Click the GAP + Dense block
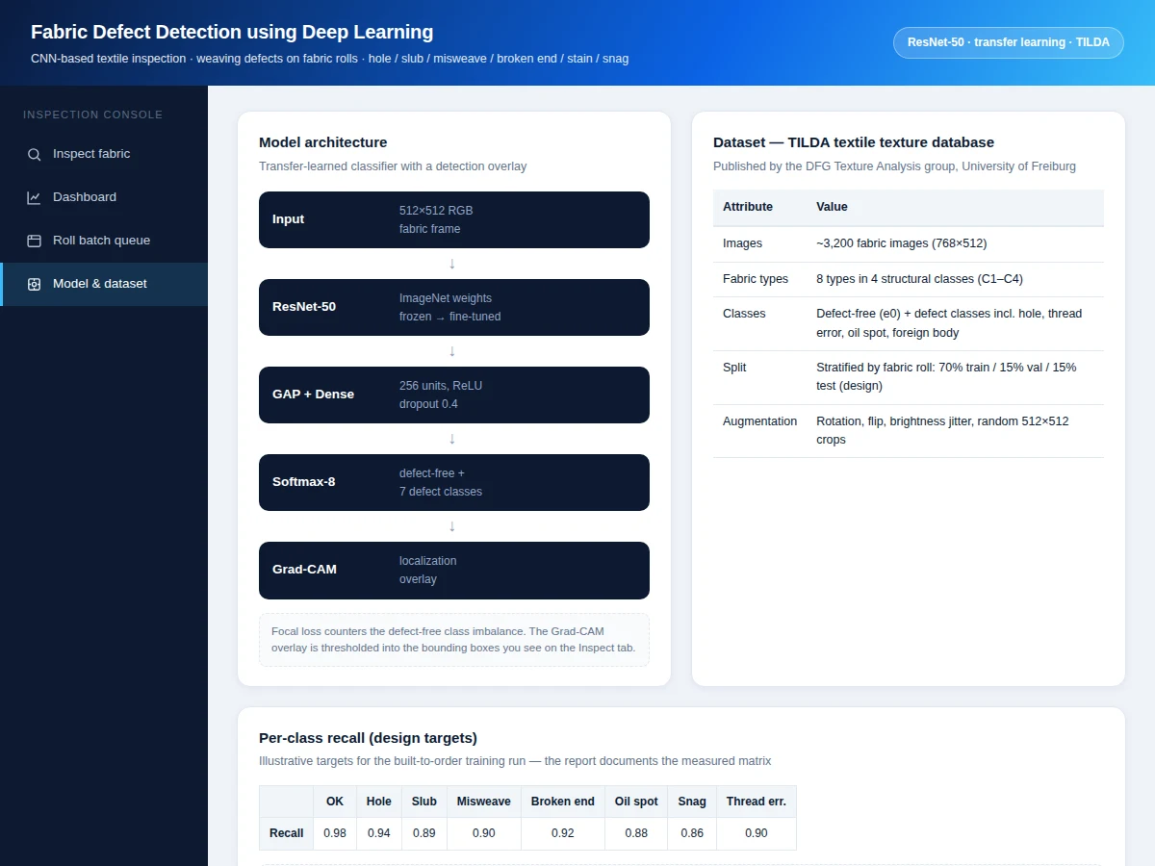Viewport: 1155px width, 866px height. (454, 395)
